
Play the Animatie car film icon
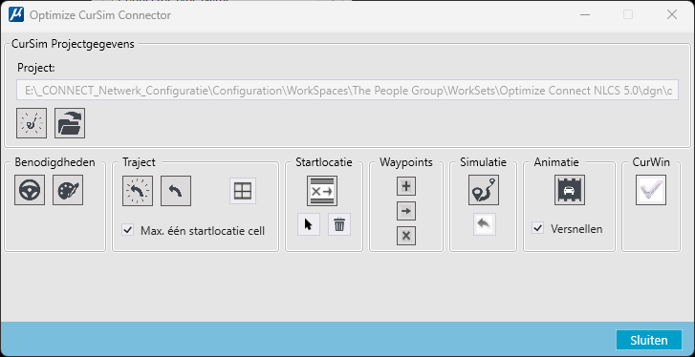point(570,190)
